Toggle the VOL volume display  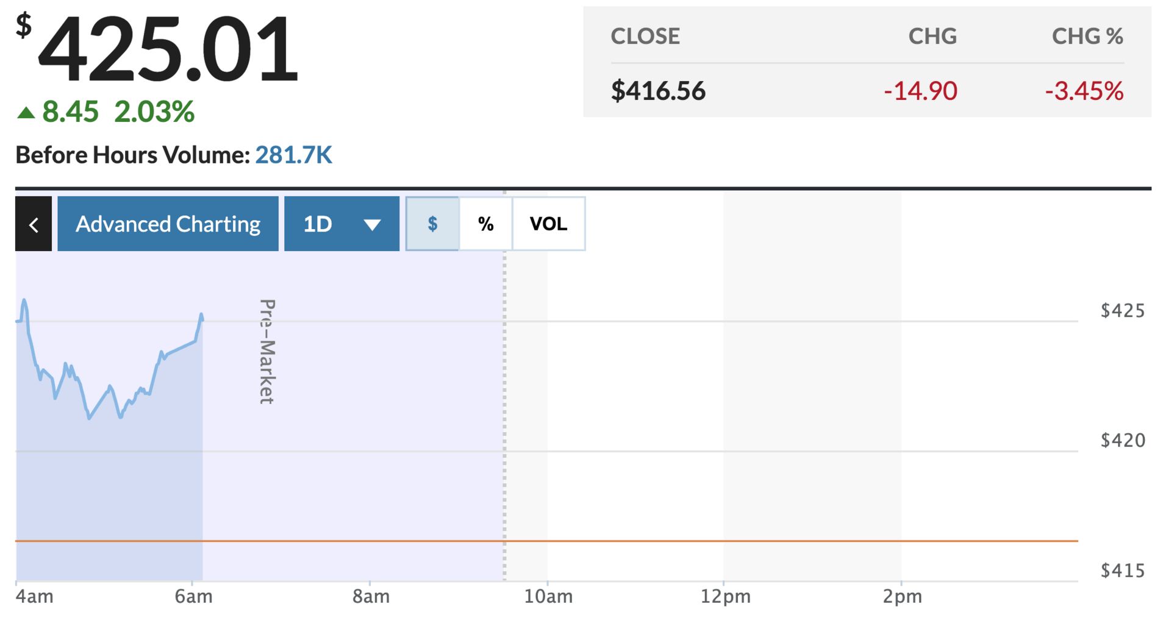(548, 224)
